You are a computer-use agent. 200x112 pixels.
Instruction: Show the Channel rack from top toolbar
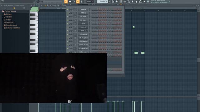(x=121, y=2)
